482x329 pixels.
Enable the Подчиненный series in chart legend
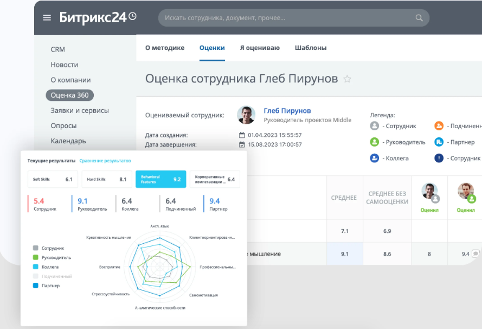pyautogui.click(x=52, y=276)
